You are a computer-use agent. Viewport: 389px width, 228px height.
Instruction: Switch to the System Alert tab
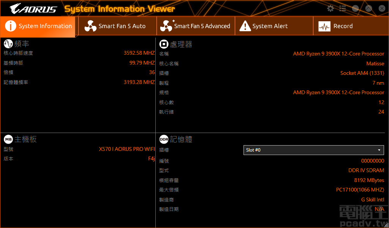(x=274, y=26)
